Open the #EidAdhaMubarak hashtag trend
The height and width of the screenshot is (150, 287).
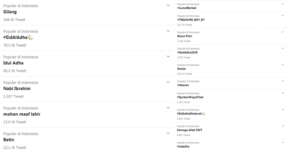[189, 114]
